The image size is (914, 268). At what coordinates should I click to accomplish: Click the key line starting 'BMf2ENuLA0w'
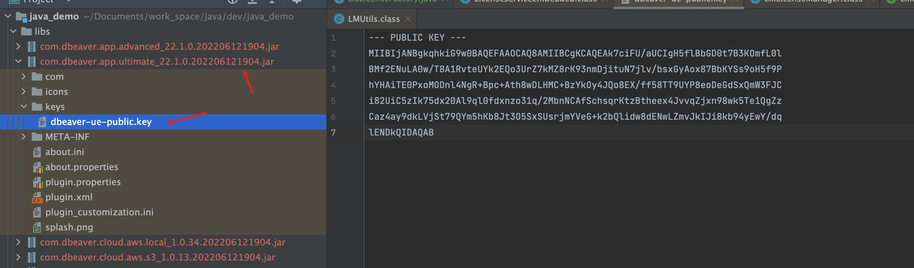(575, 69)
